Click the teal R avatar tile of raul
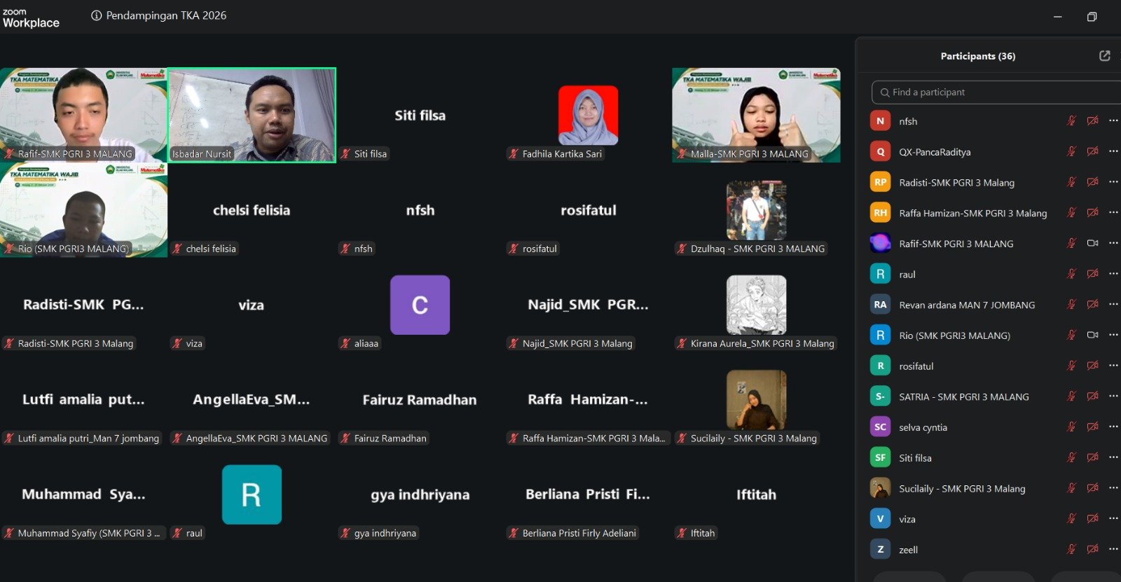The image size is (1121, 582). [252, 494]
